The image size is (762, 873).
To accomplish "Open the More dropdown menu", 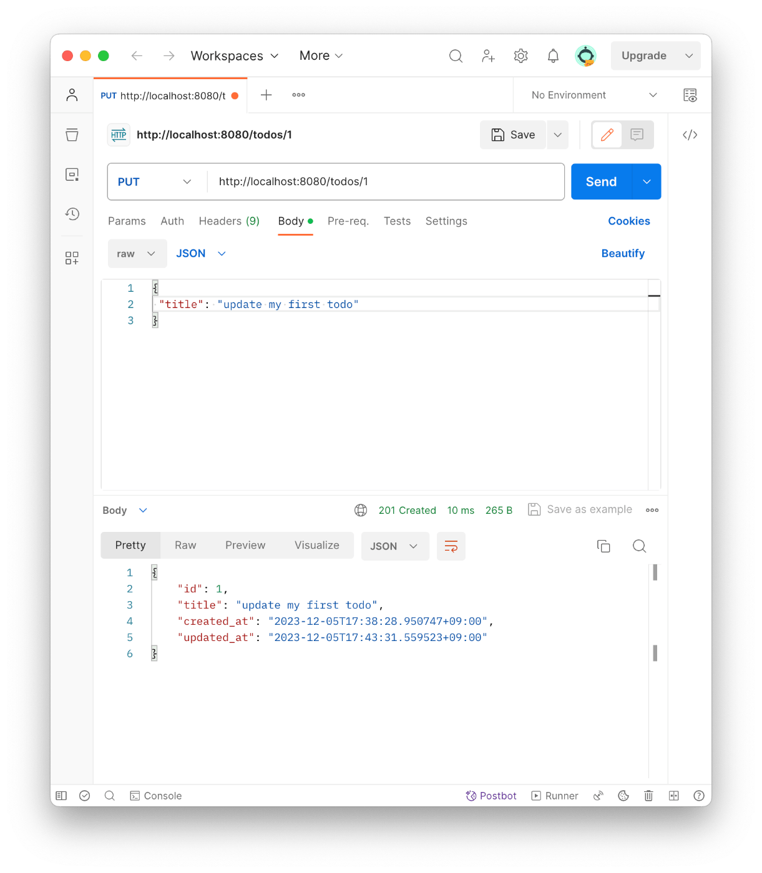I will click(x=321, y=55).
